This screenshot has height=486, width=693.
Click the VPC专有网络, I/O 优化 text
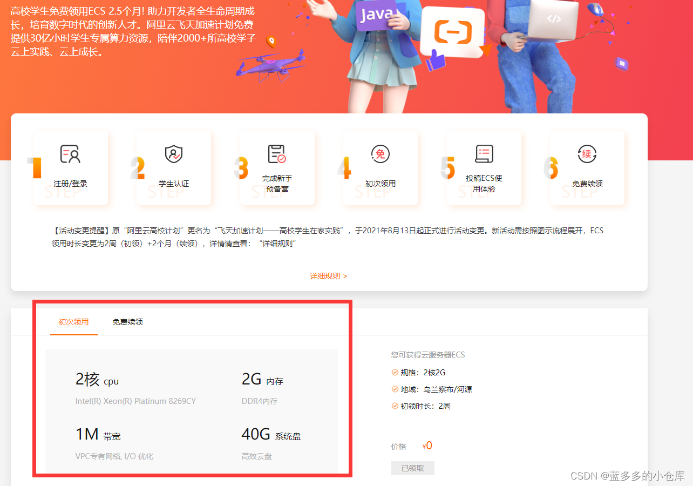click(x=114, y=456)
